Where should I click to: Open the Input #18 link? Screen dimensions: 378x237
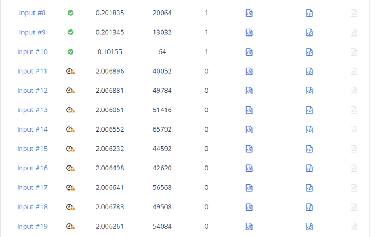(x=32, y=207)
